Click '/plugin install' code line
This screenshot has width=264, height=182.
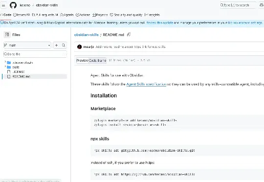130,125
